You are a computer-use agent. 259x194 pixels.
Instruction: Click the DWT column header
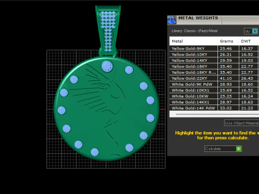(248, 41)
